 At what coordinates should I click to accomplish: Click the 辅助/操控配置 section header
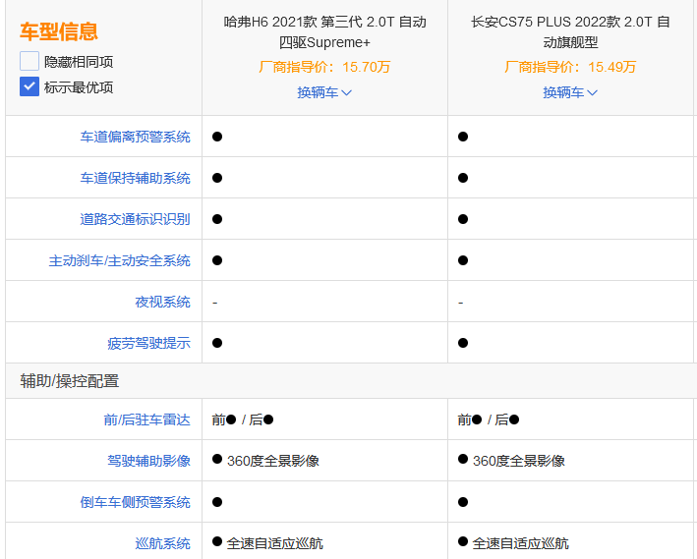(70, 381)
